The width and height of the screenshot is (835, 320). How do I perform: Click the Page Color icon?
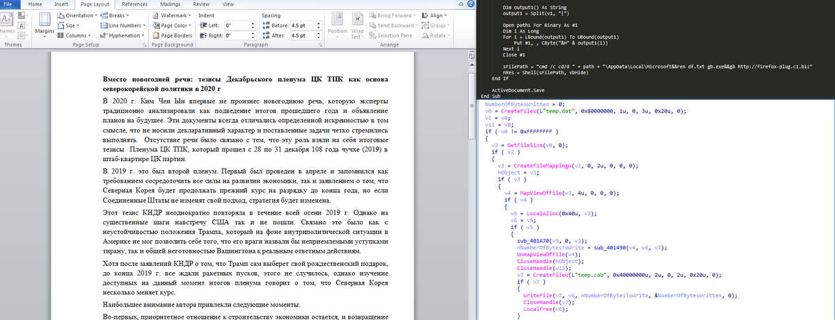tap(156, 25)
